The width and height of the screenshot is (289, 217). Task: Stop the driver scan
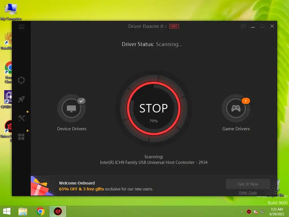coord(154,108)
